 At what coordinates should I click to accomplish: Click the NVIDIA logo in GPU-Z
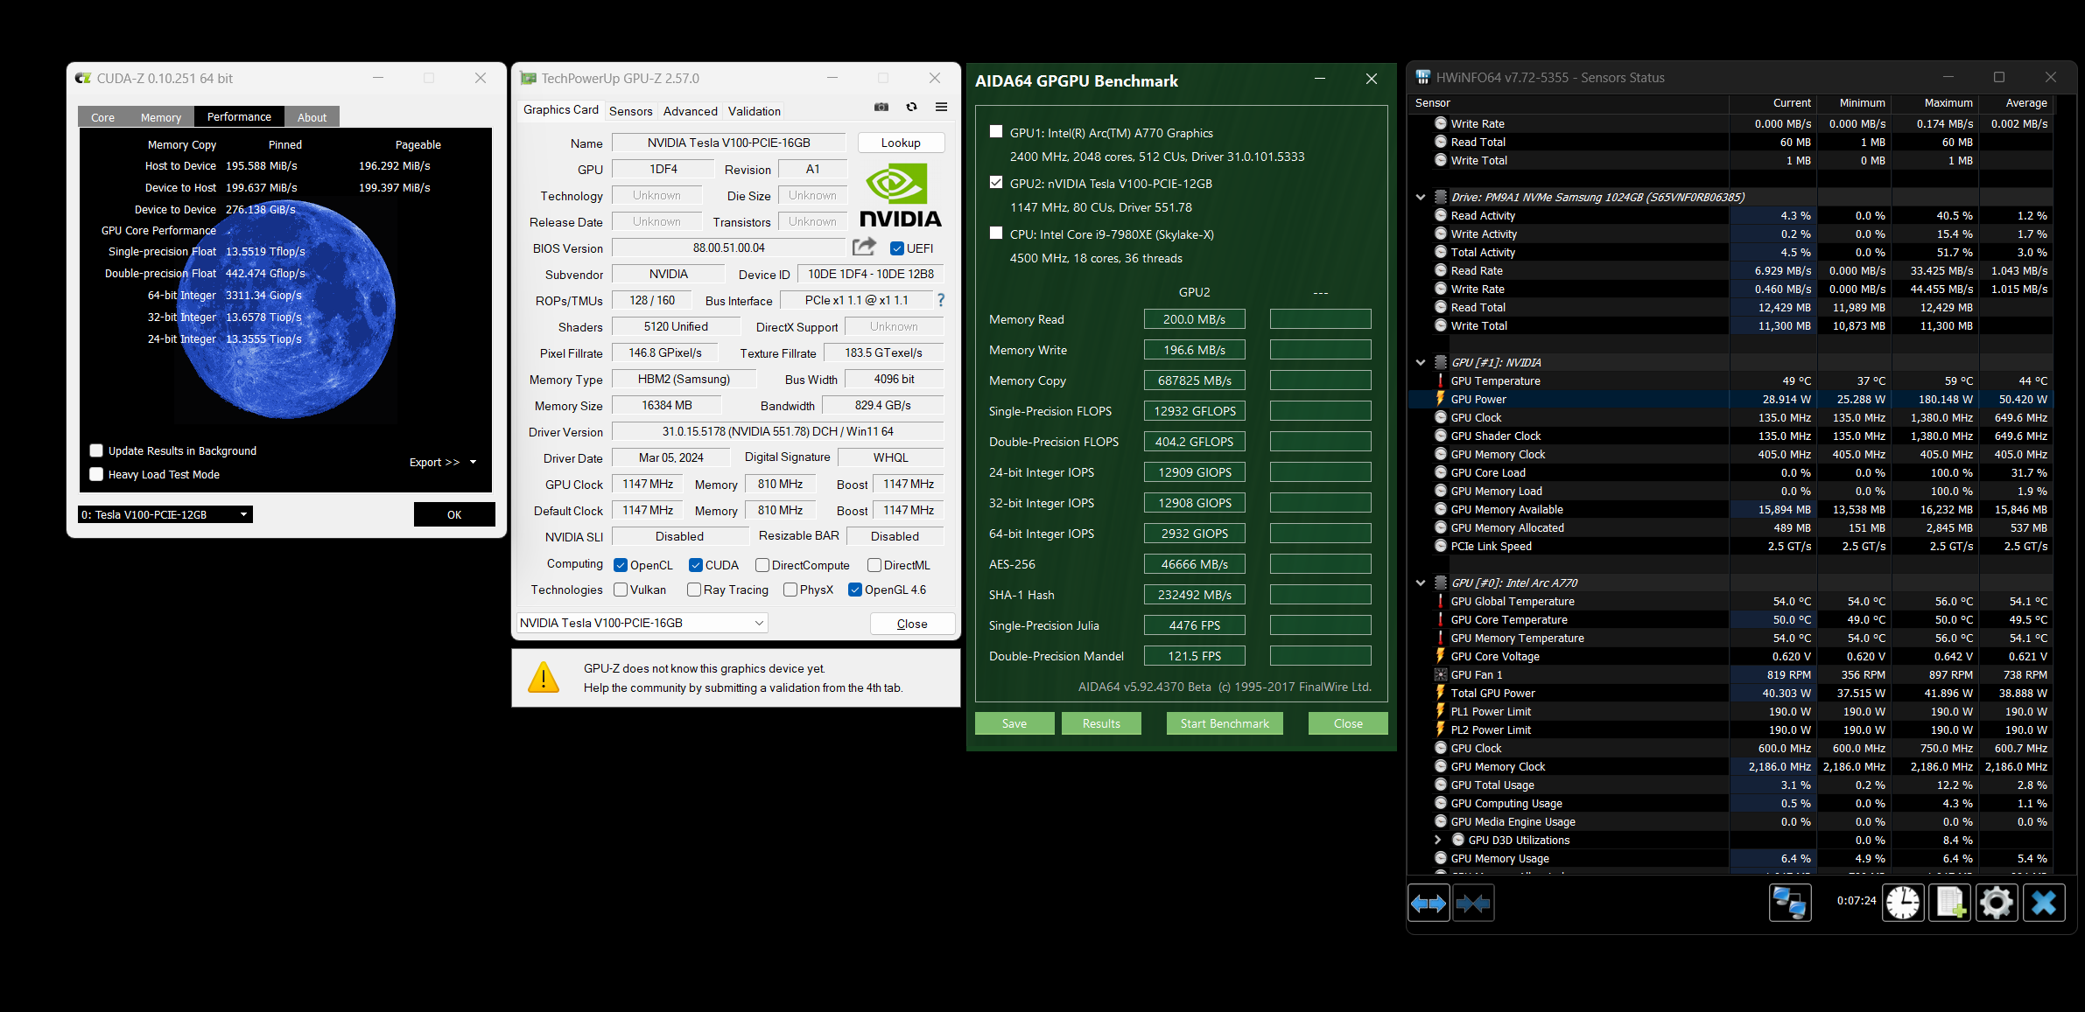coord(900,197)
